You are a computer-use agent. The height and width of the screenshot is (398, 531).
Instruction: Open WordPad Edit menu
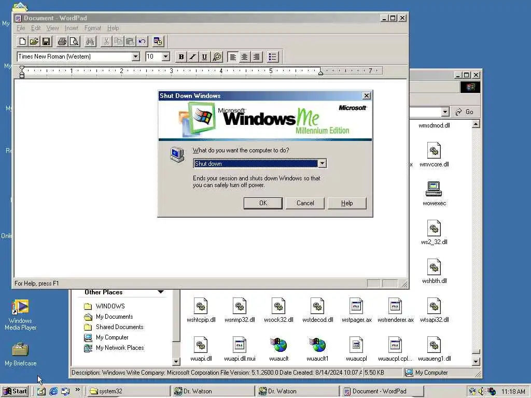pos(36,28)
